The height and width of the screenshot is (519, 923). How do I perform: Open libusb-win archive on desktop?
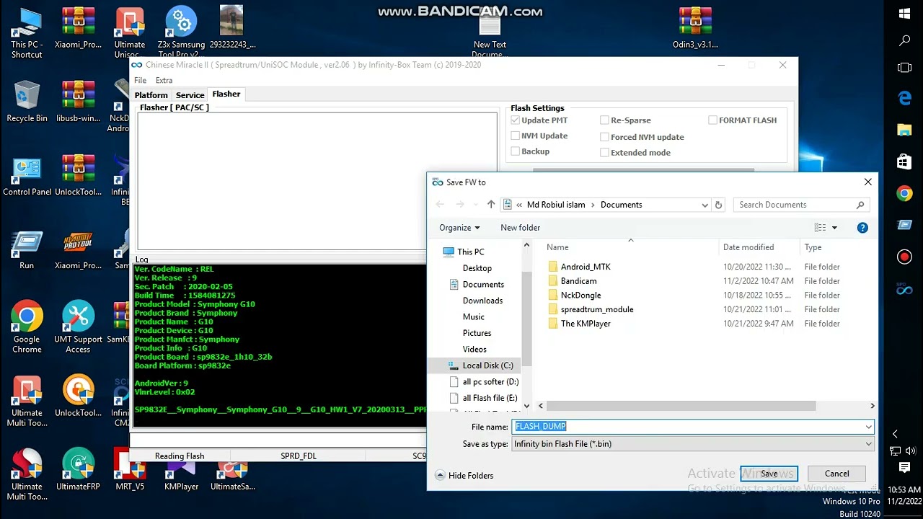point(78,102)
